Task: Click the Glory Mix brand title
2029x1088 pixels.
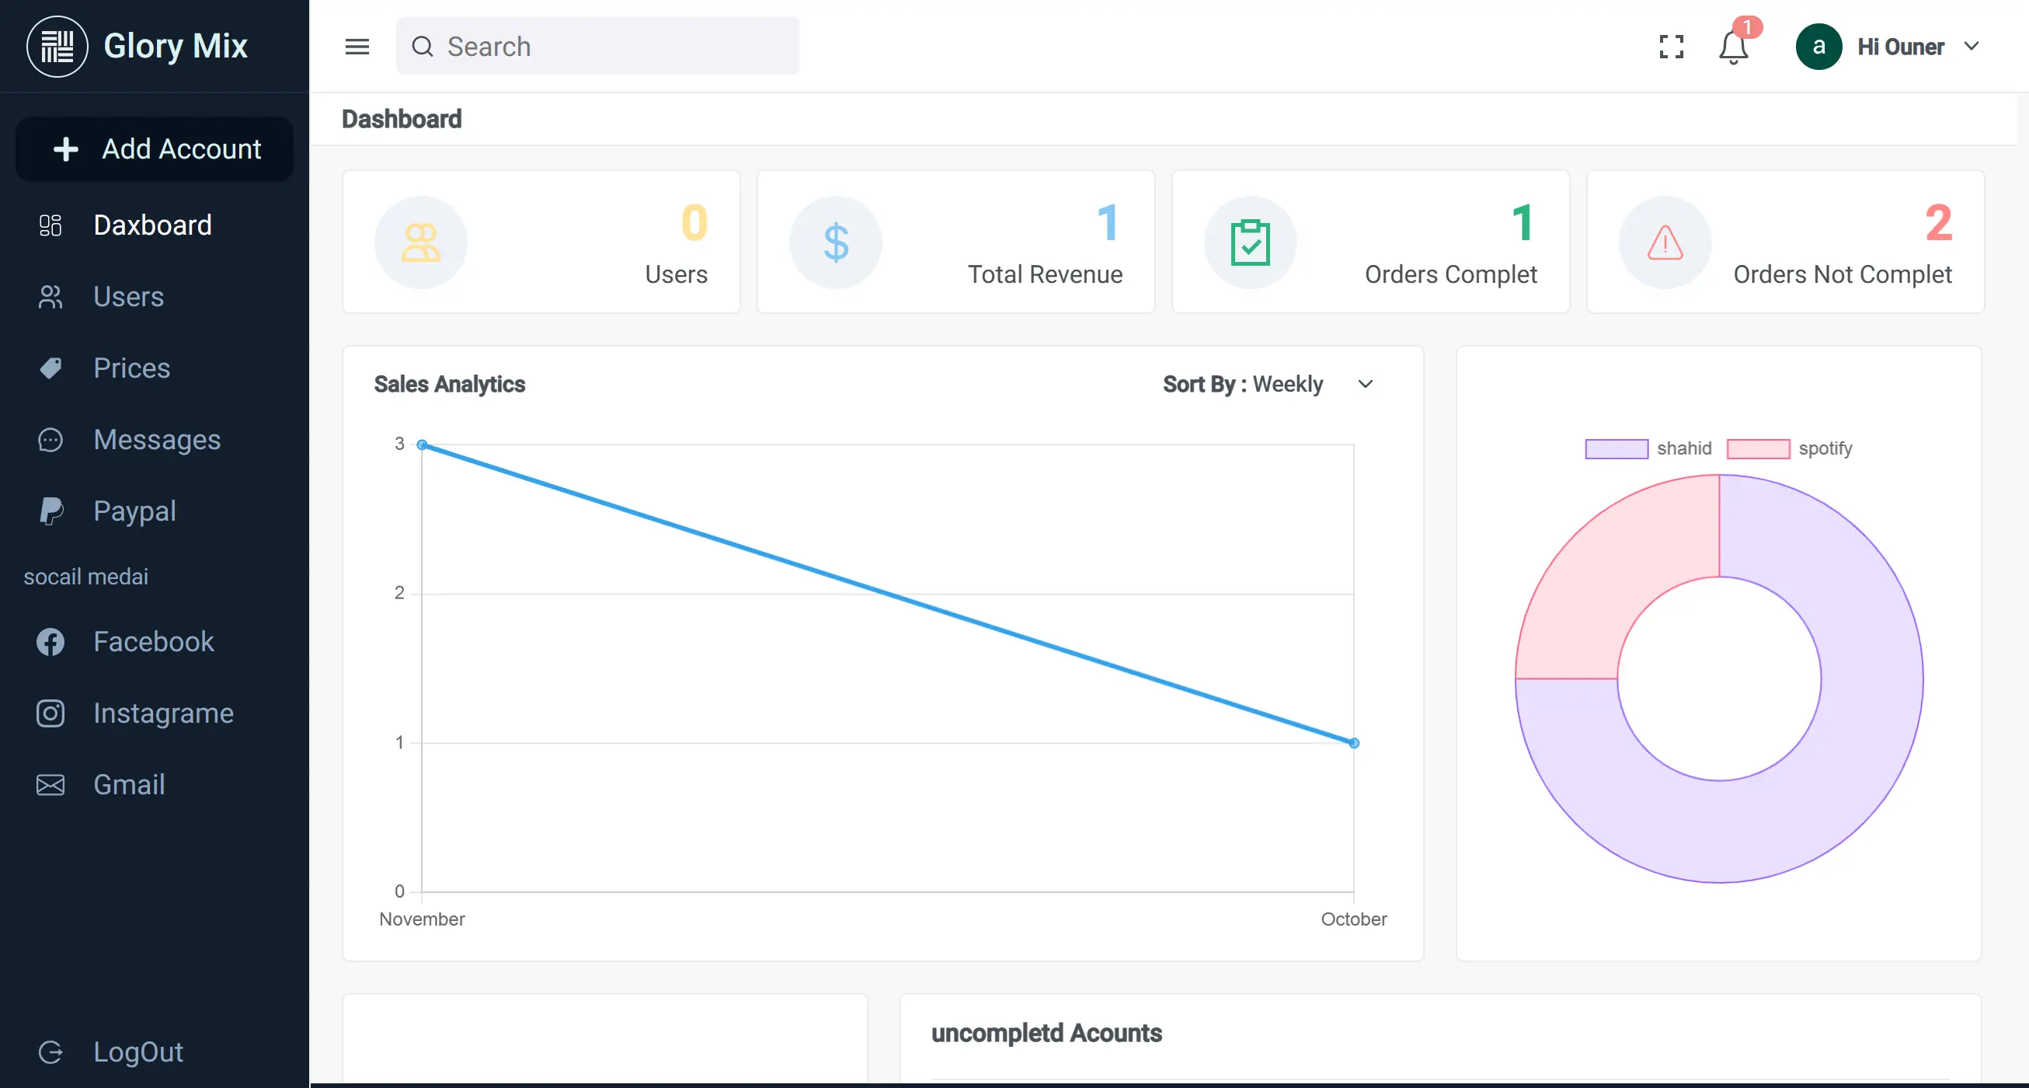Action: pyautogui.click(x=176, y=46)
